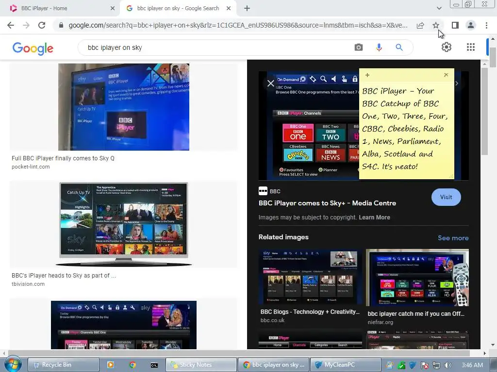Click BBC's iPlayer heads to Sky caption
The image size is (497, 372).
pyautogui.click(x=64, y=276)
